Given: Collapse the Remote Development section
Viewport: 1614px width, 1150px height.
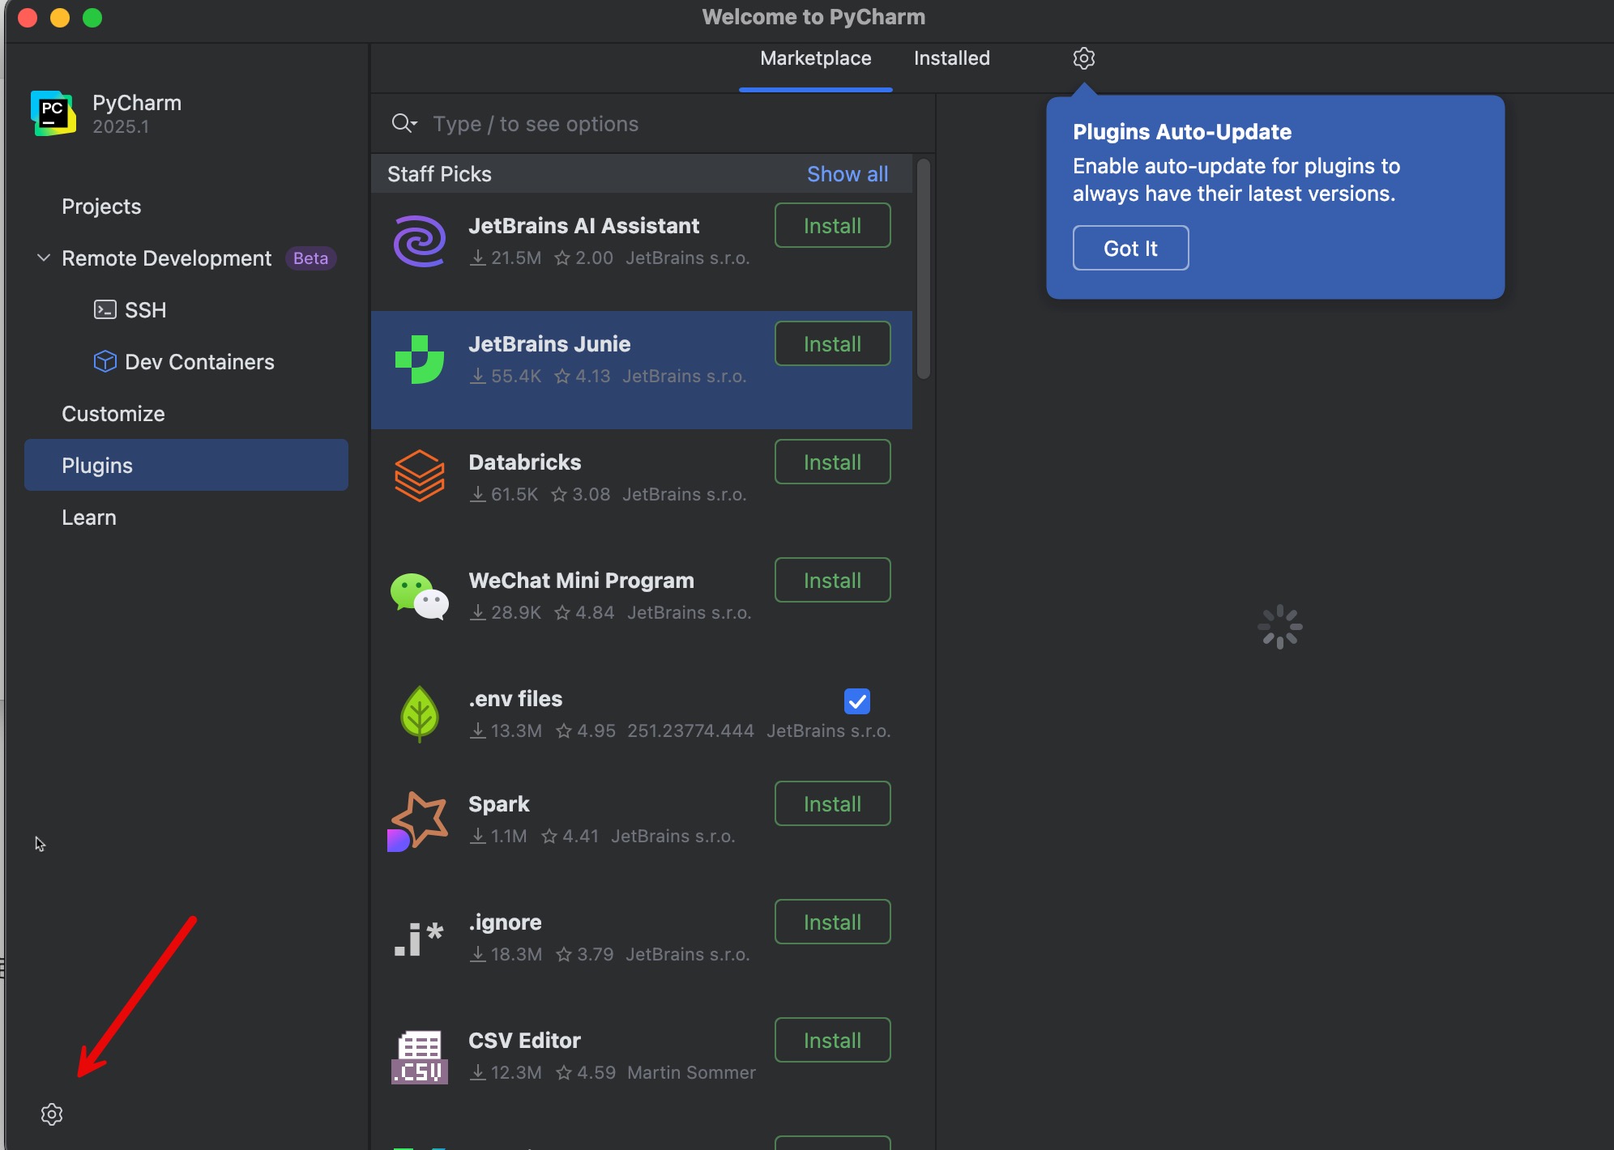Looking at the screenshot, I should coord(44,258).
